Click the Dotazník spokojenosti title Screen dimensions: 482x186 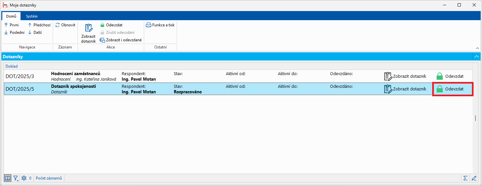[x=74, y=86]
